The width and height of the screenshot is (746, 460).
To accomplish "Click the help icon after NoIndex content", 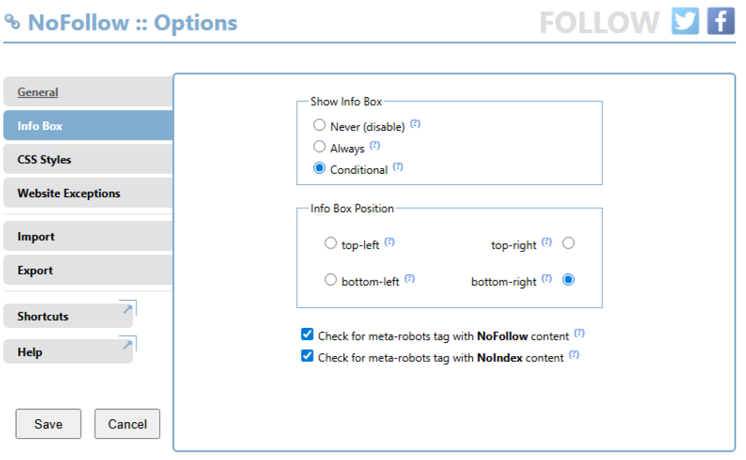I will click(574, 355).
